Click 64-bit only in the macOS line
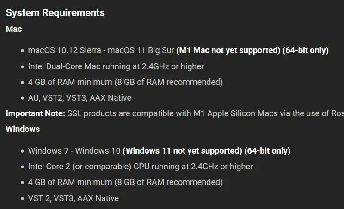Screen dimensions: 344x209 point(306,50)
